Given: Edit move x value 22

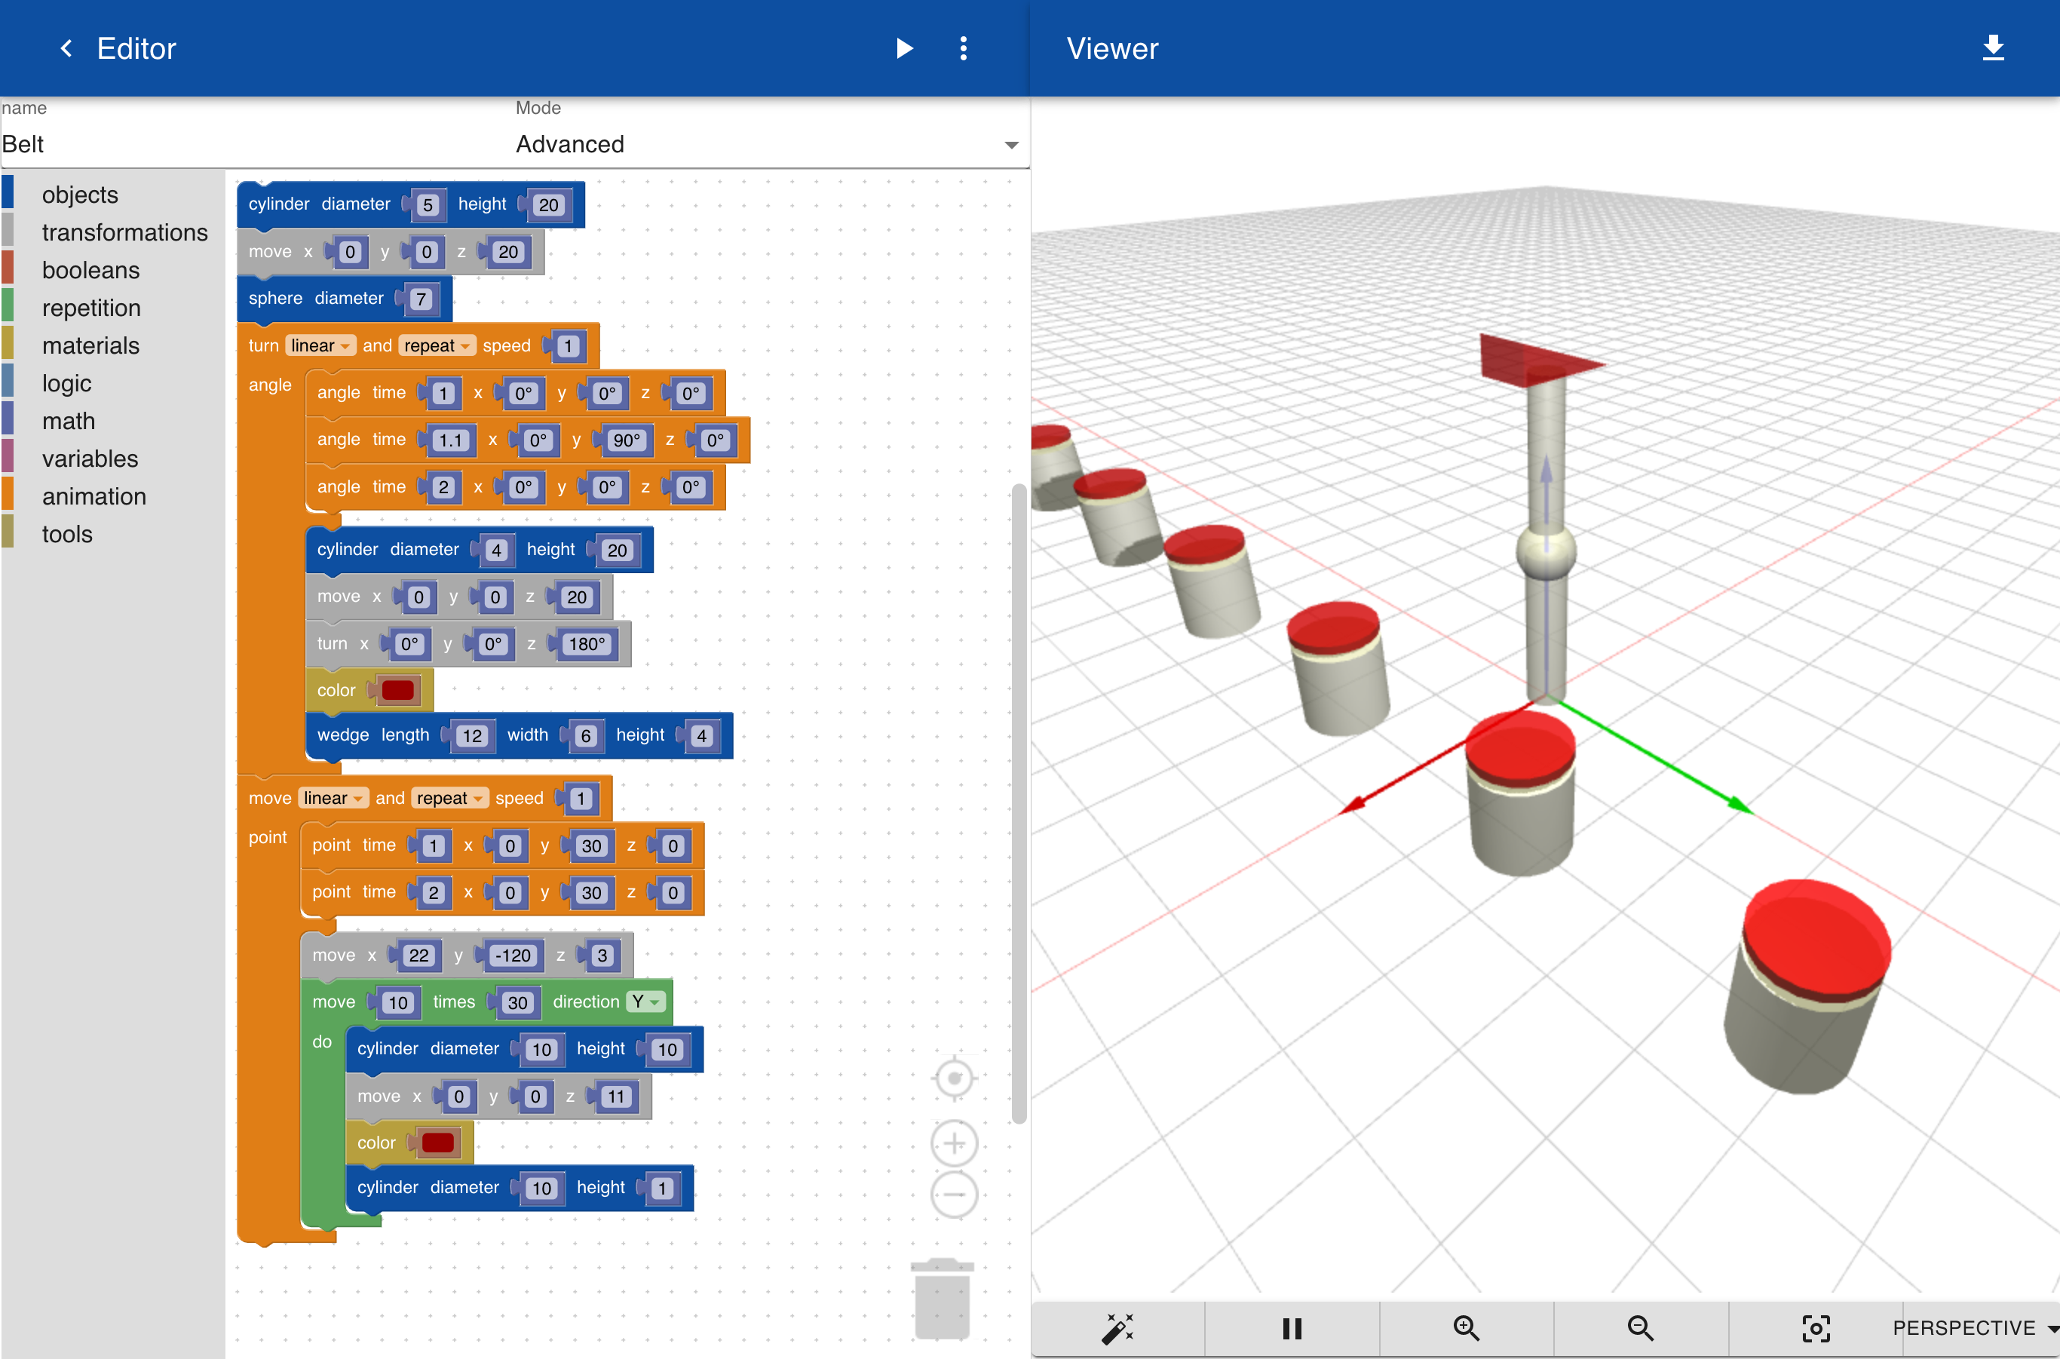Looking at the screenshot, I should coord(418,955).
